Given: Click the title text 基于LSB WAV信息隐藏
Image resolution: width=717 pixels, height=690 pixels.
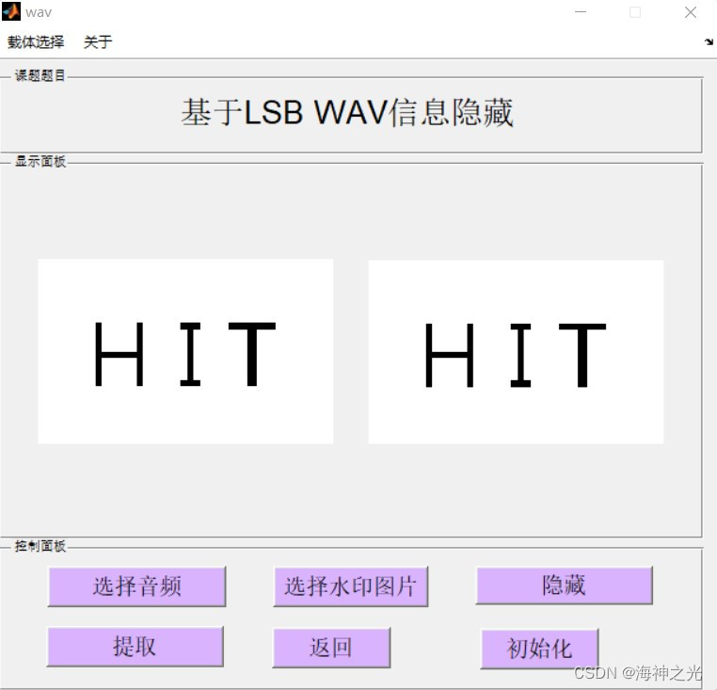Looking at the screenshot, I should [x=347, y=113].
